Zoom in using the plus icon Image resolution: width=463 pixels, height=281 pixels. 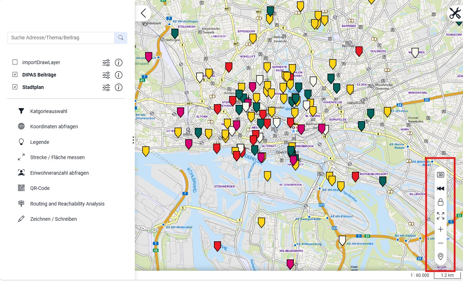coord(440,229)
